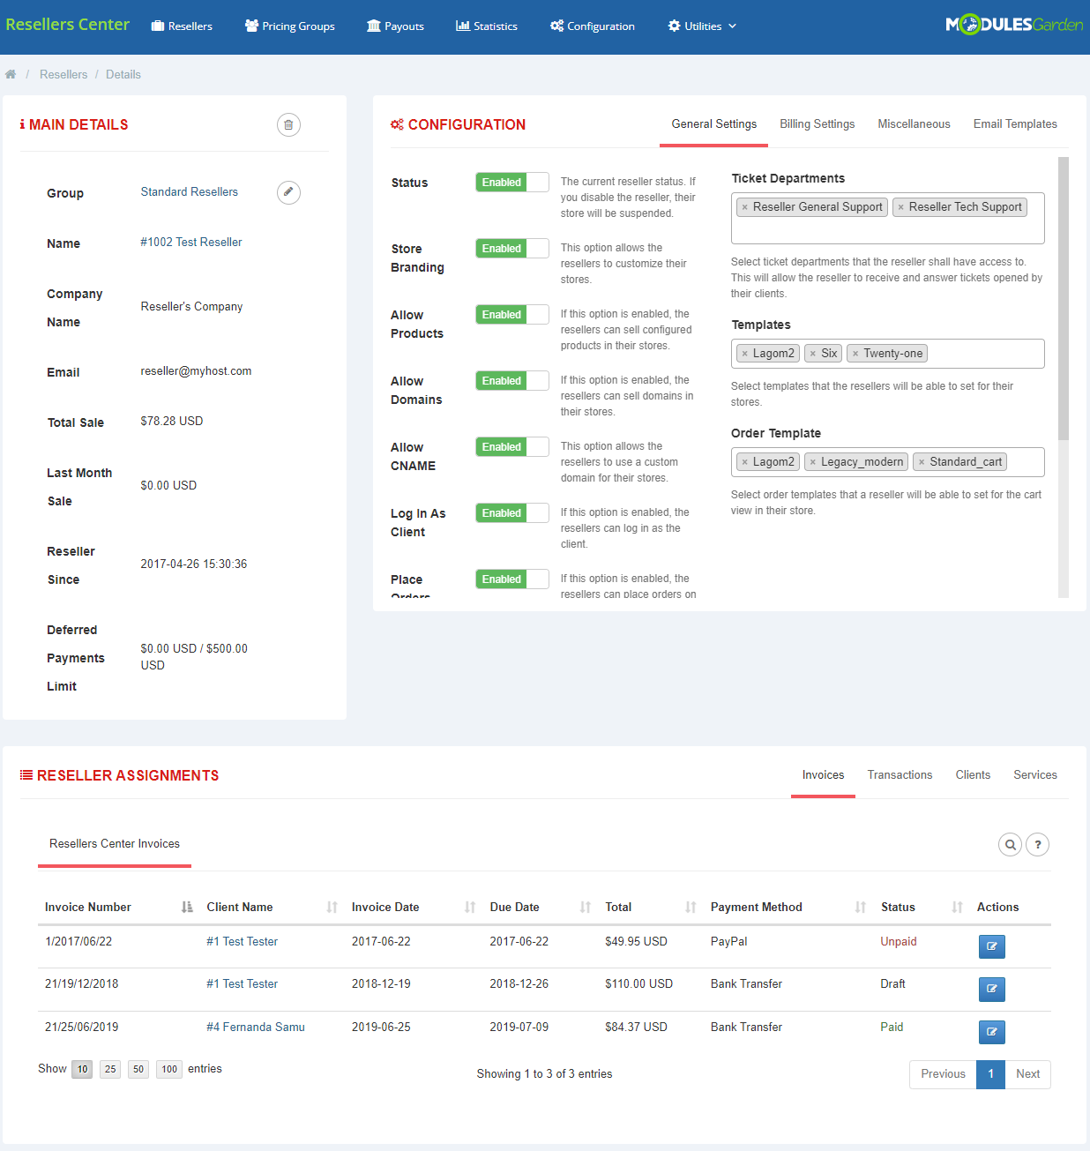Open #1 Test Tester on PayPal row
Screen dimensions: 1090x1151
coord(242,942)
